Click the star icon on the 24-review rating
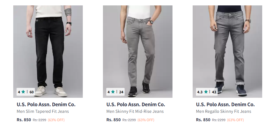Screen dimensions: 264x135 tap(113, 92)
